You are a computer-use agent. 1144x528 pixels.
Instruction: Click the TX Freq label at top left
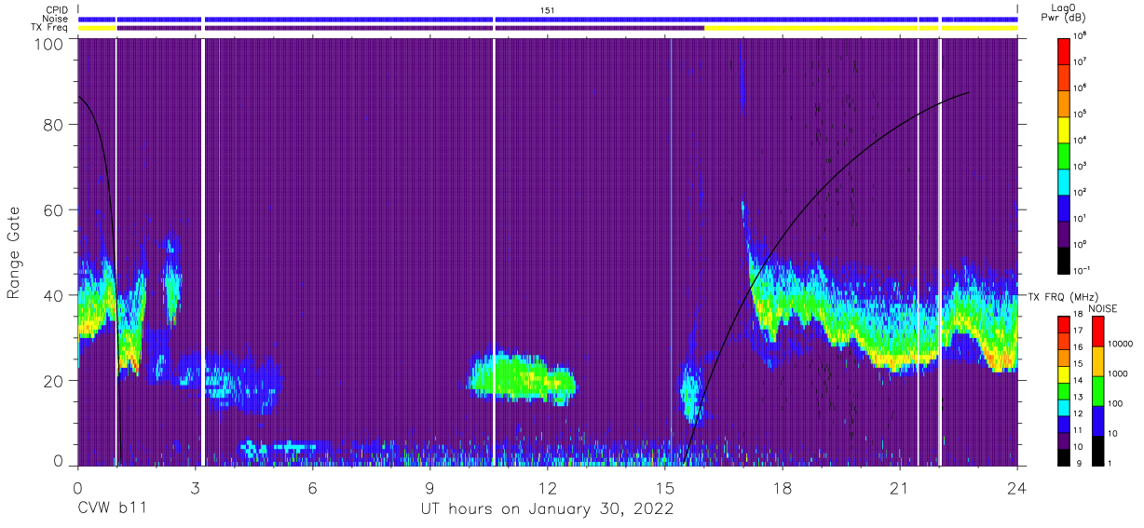[x=50, y=28]
